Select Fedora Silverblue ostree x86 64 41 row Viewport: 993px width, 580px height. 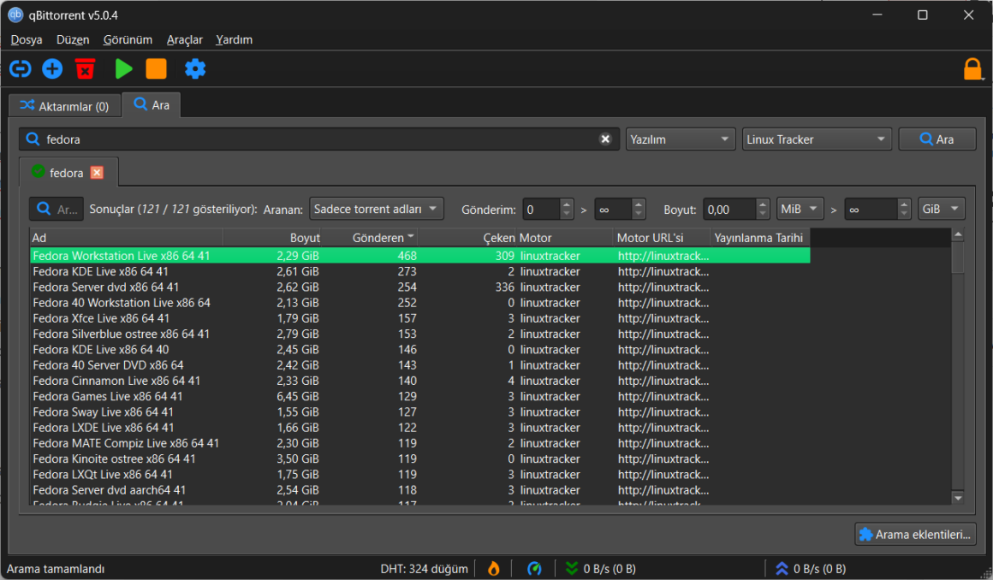[x=419, y=334]
